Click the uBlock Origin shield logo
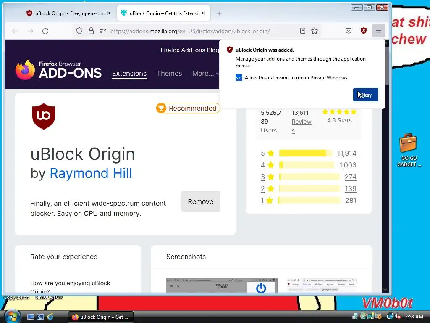 [44, 116]
